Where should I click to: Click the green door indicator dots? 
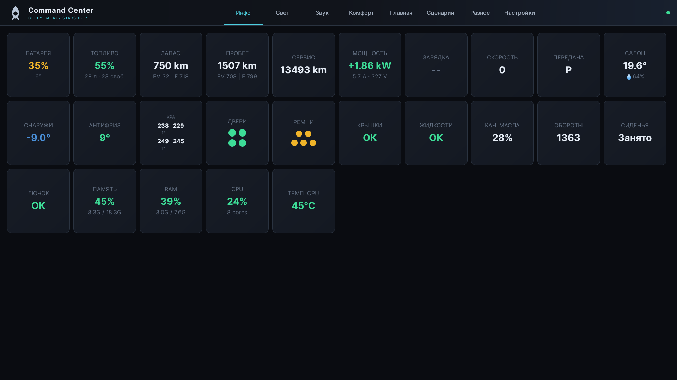[x=237, y=138]
